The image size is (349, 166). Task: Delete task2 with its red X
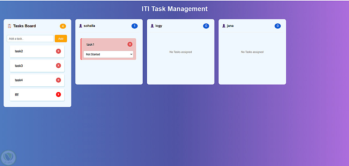tap(58, 51)
